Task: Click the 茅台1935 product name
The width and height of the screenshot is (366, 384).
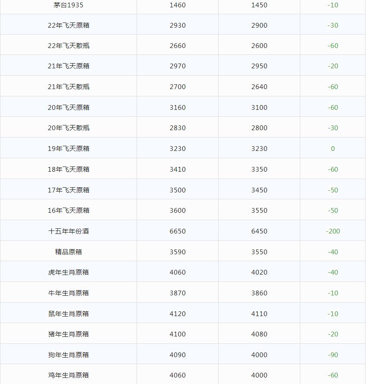Action: [x=69, y=5]
